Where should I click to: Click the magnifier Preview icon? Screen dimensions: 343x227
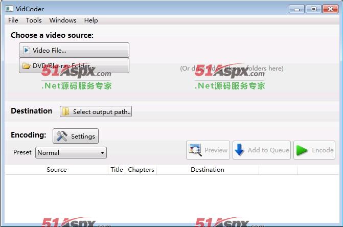click(195, 150)
